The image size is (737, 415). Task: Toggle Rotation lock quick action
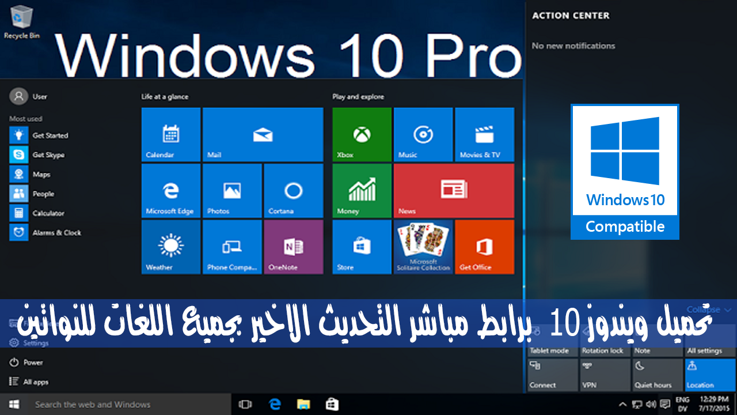click(x=605, y=340)
